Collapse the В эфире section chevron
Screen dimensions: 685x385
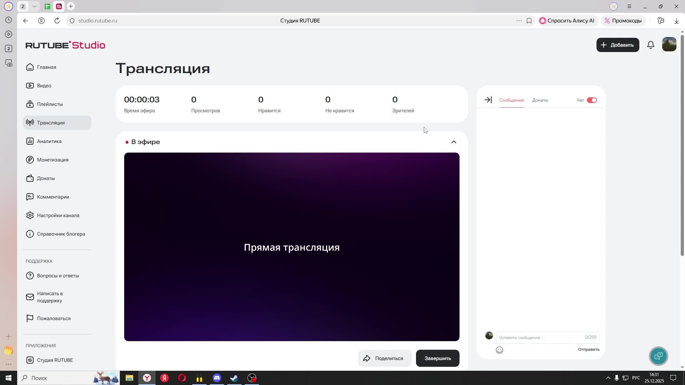click(x=454, y=142)
